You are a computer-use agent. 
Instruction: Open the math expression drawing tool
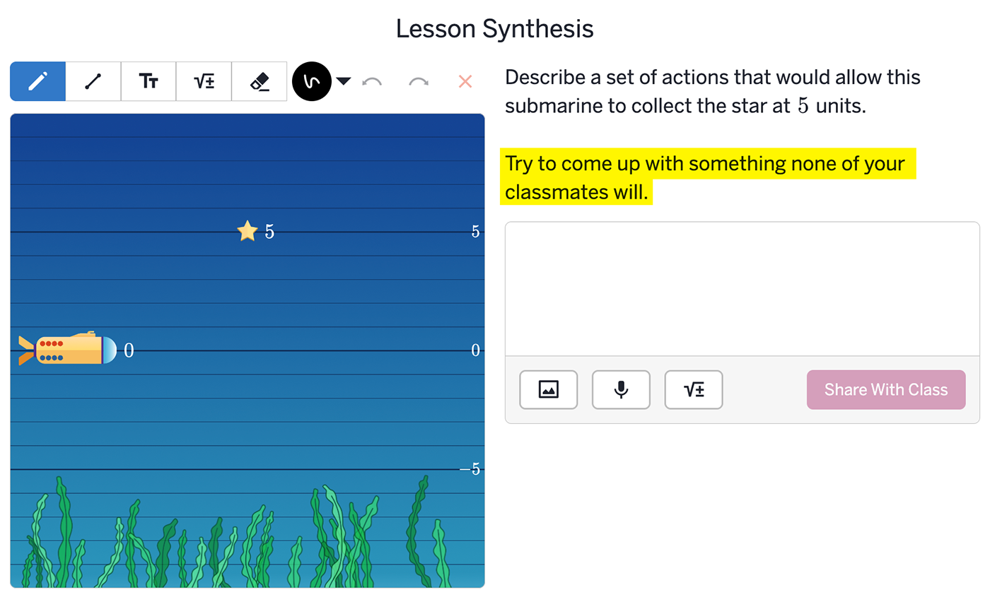coord(204,81)
